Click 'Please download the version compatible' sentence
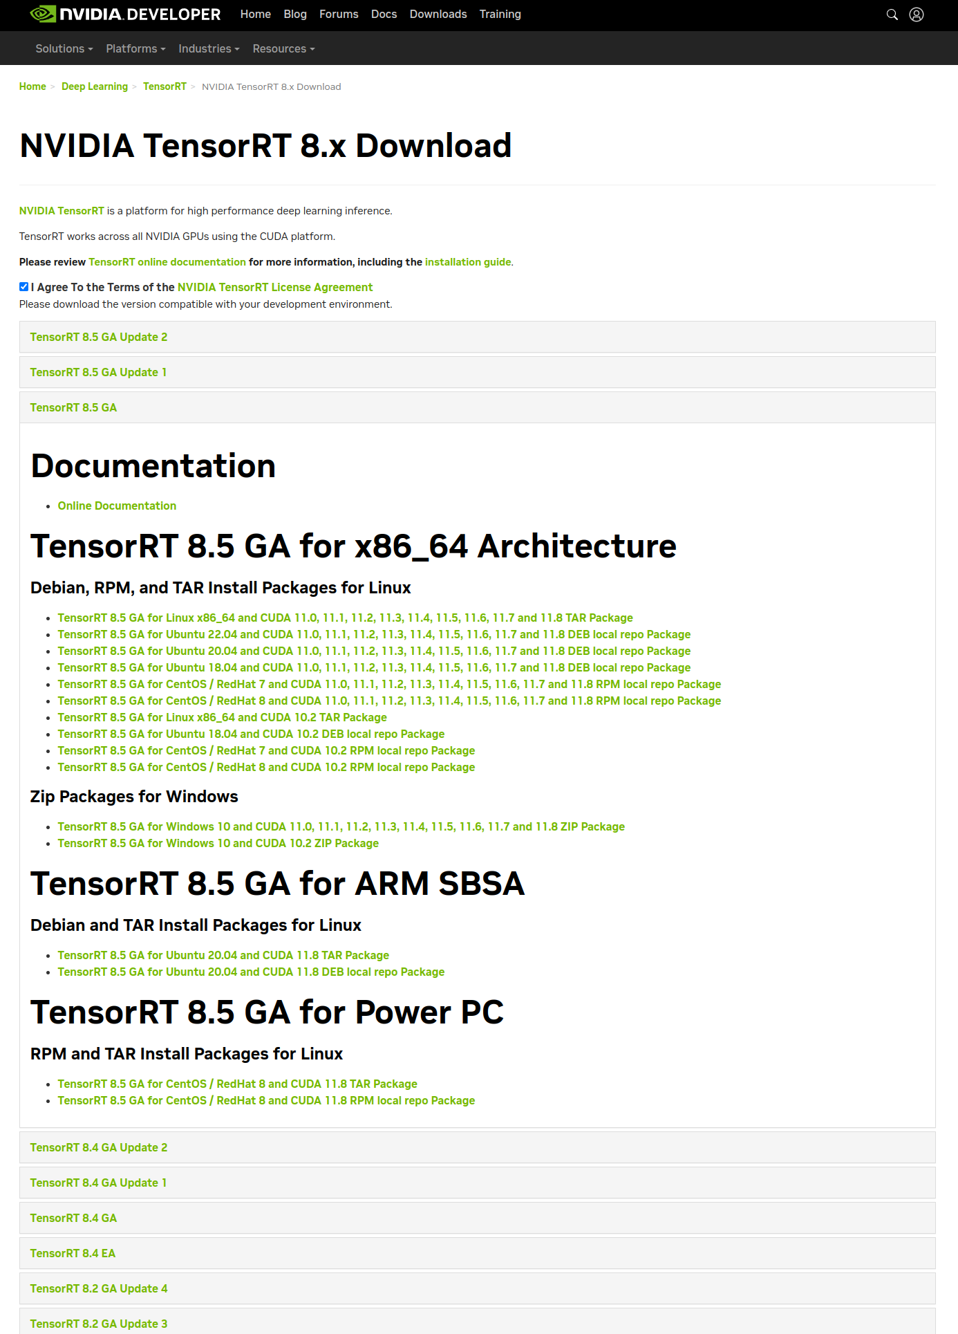 pos(206,304)
